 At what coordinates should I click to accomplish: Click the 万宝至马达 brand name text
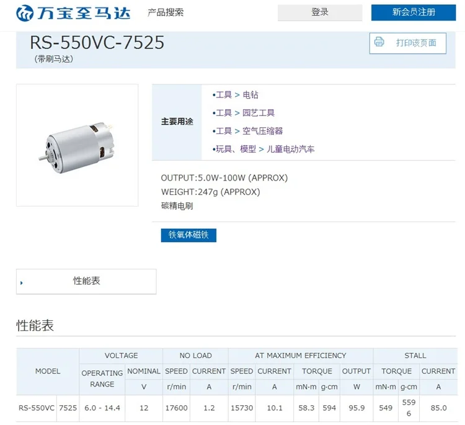84,13
